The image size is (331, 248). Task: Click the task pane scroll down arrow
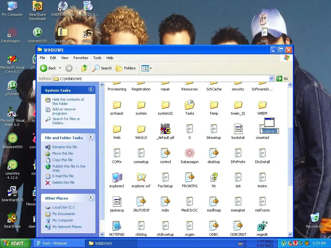[102, 234]
